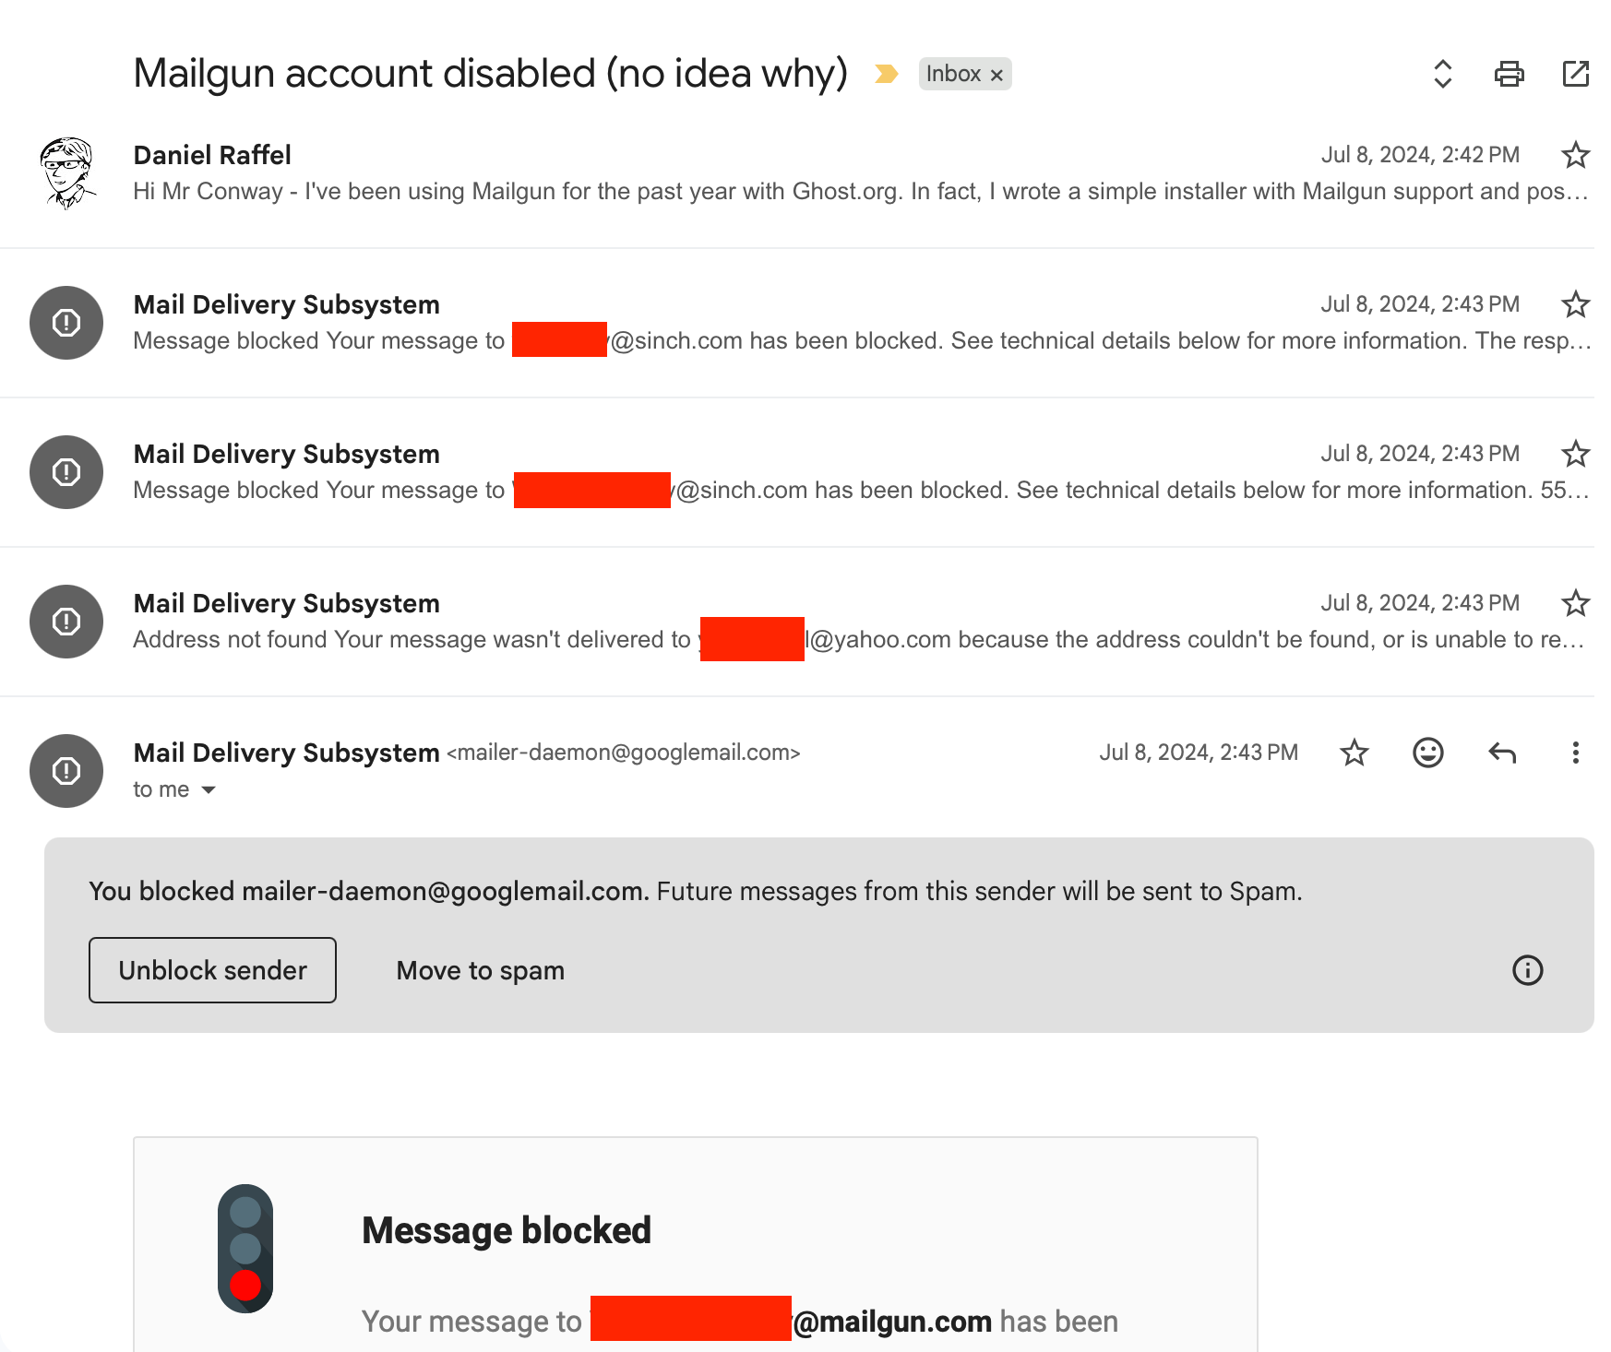The height and width of the screenshot is (1352, 1611).
Task: Star Daniel Raffel's message
Action: [x=1575, y=155]
